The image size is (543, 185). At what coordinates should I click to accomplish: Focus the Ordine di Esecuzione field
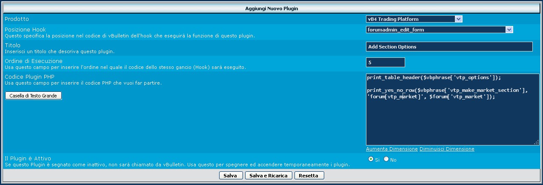[x=385, y=63]
